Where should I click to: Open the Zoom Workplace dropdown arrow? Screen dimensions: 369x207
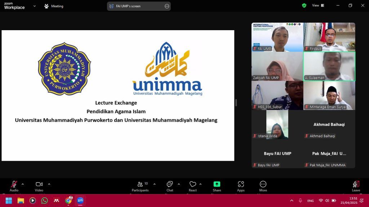click(35, 6)
